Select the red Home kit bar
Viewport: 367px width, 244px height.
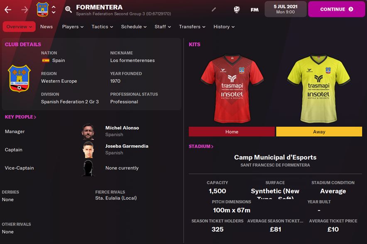click(232, 132)
